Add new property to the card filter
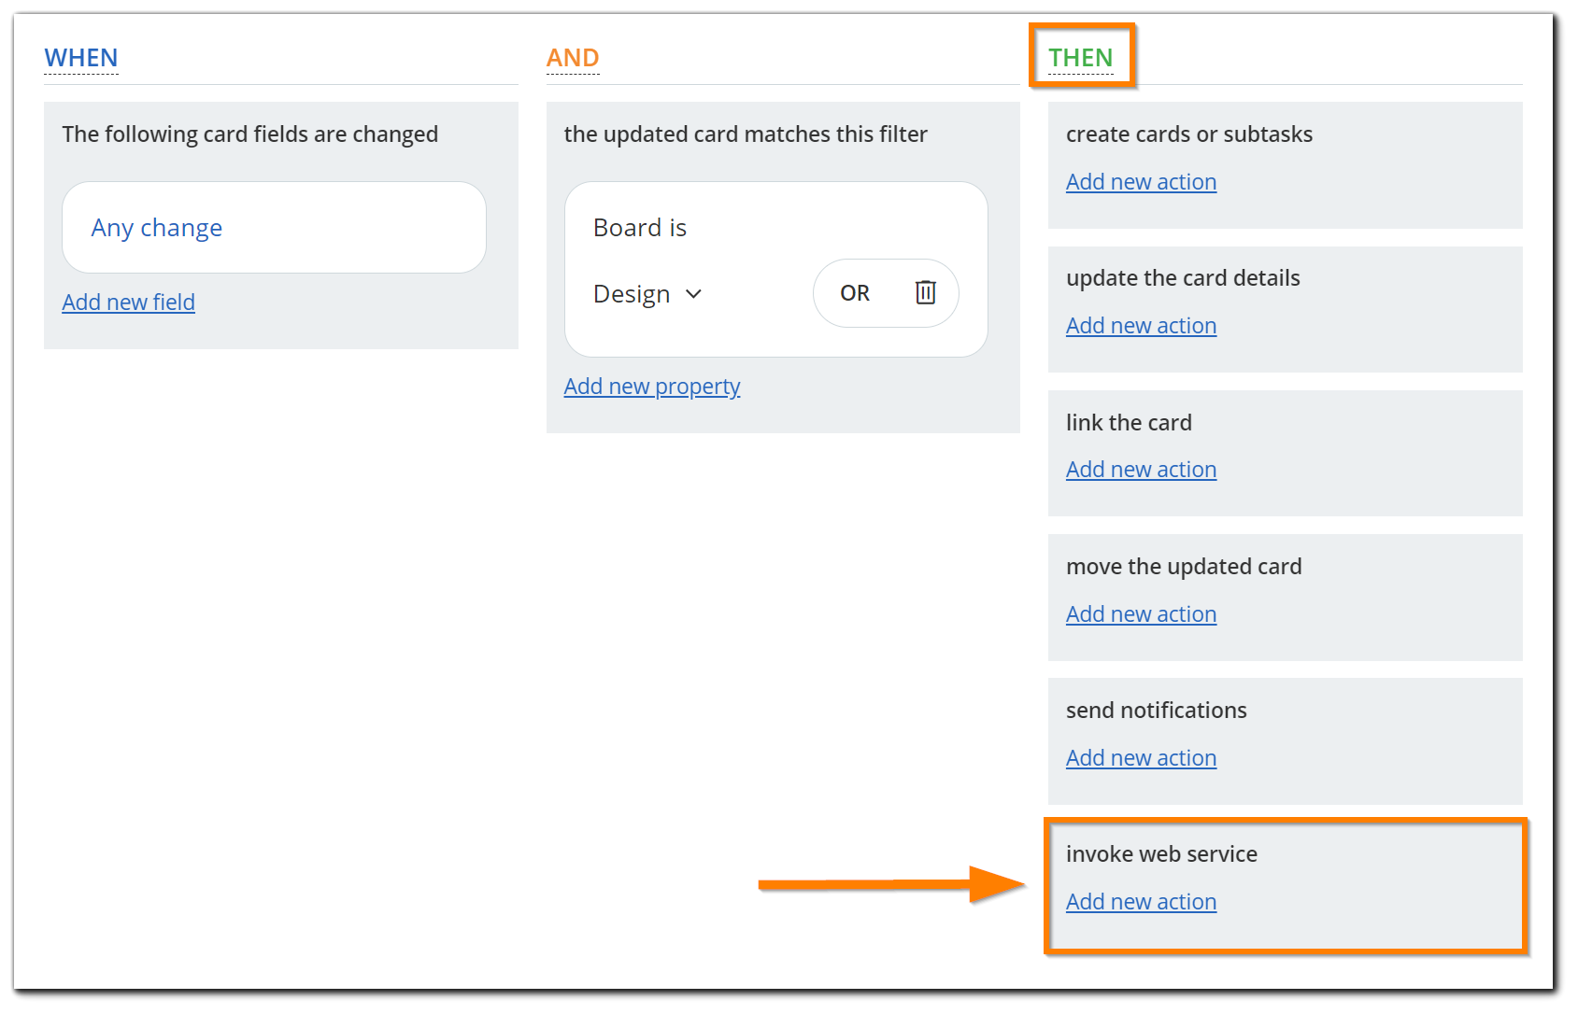Screen dimensions: 1578x1014 click(x=651, y=386)
